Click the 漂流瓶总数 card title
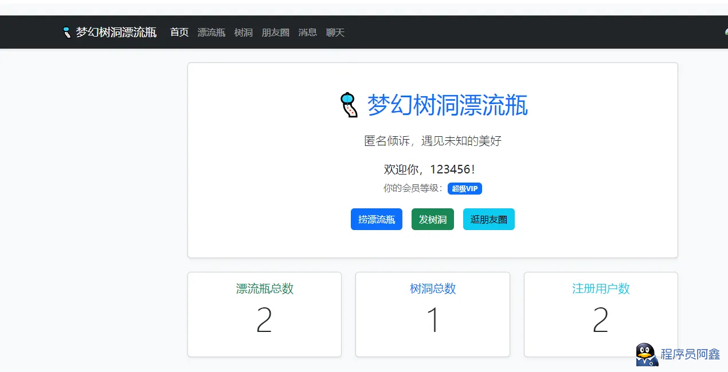Image resolution: width=728 pixels, height=372 pixels. pos(264,289)
